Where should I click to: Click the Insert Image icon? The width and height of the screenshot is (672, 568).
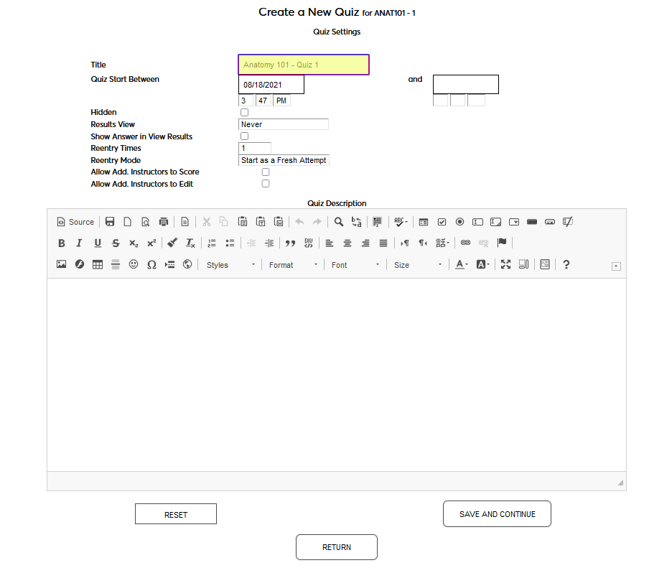coord(61,264)
